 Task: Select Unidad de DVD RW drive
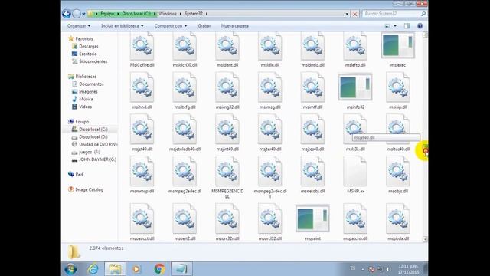pos(97,145)
